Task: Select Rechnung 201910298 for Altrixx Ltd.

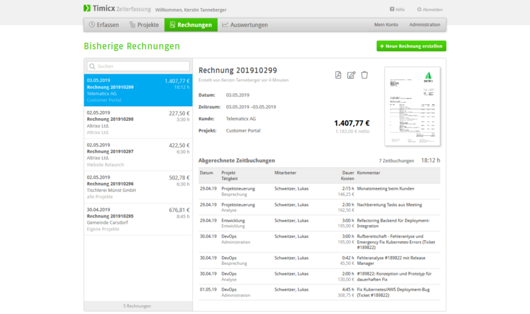Action: click(138, 123)
